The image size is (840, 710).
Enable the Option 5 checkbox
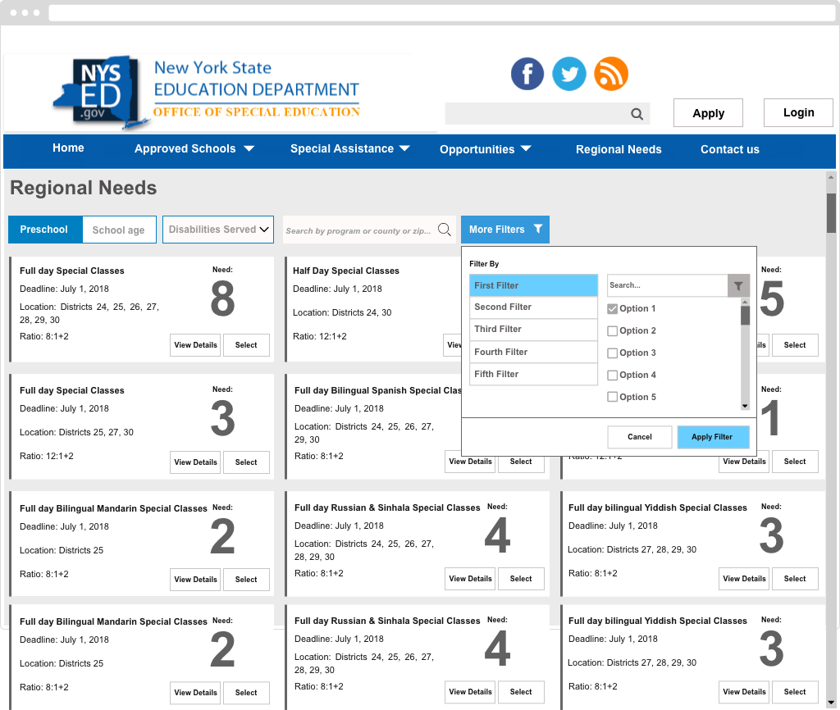click(612, 398)
